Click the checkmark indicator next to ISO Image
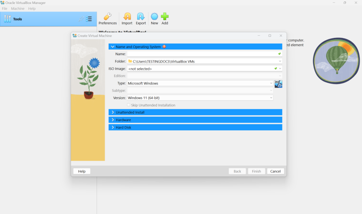The width and height of the screenshot is (362, 214). tap(276, 68)
